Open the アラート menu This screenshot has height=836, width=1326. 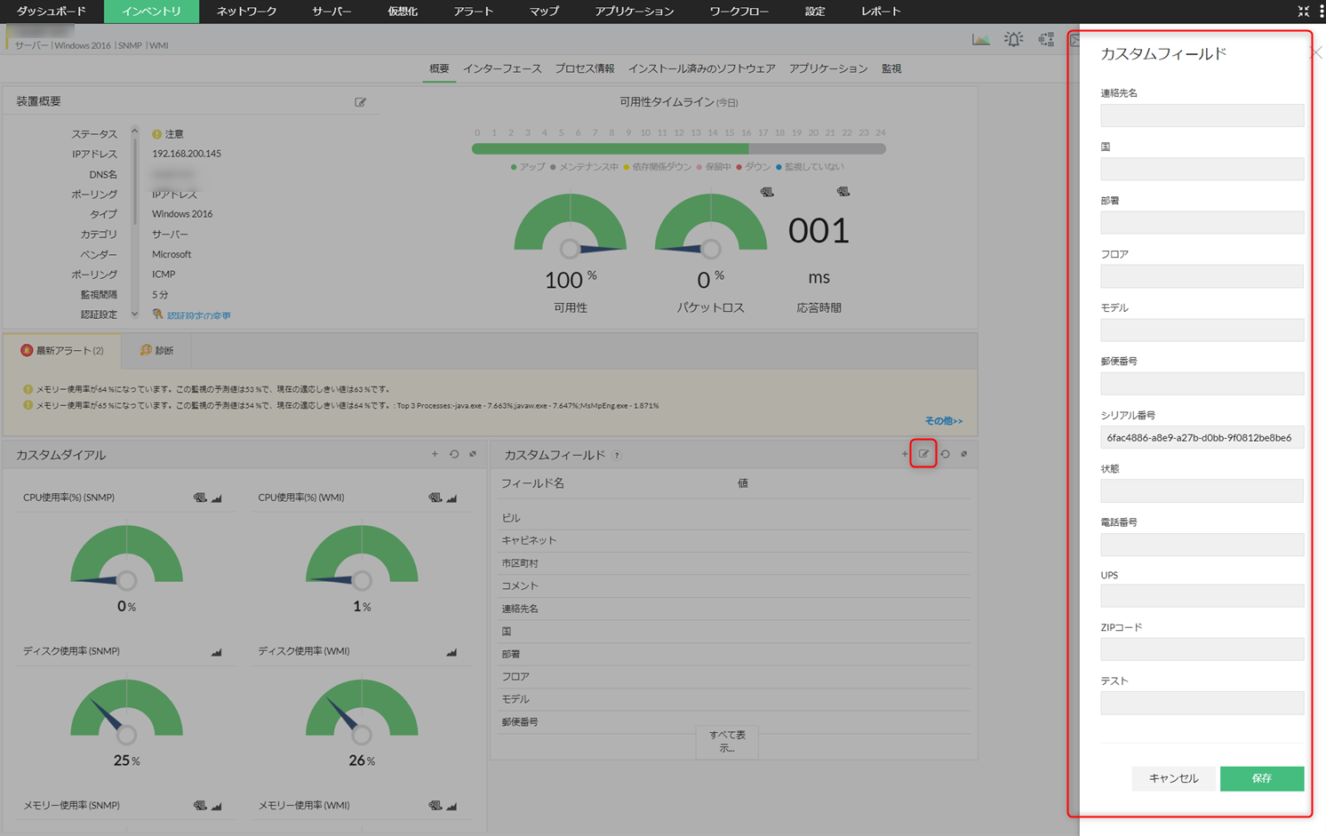pyautogui.click(x=473, y=12)
